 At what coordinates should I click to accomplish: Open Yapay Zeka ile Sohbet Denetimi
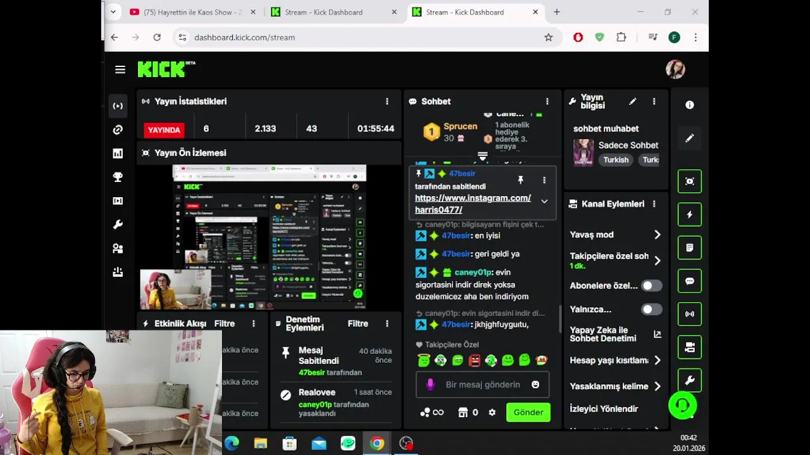click(615, 334)
